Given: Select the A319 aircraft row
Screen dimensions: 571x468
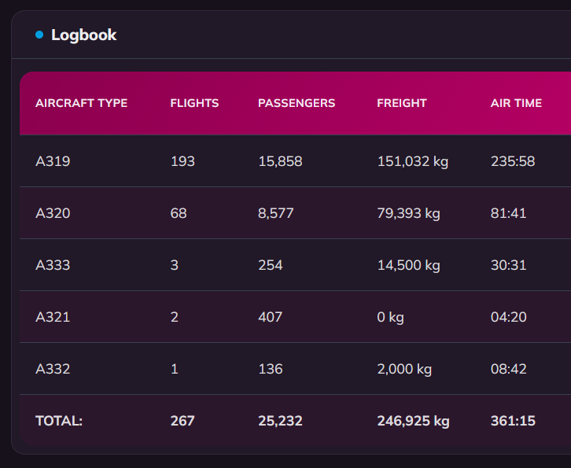Looking at the screenshot, I should (x=296, y=161).
